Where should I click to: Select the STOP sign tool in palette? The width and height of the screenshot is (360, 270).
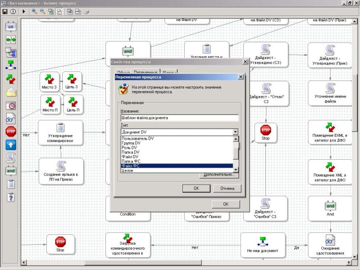click(11, 132)
